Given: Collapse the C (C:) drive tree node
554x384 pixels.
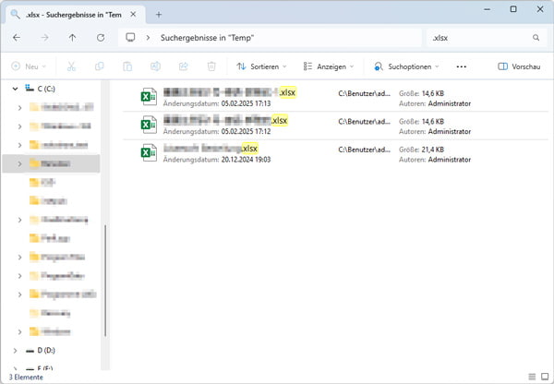Looking at the screenshot, I should click(18, 89).
